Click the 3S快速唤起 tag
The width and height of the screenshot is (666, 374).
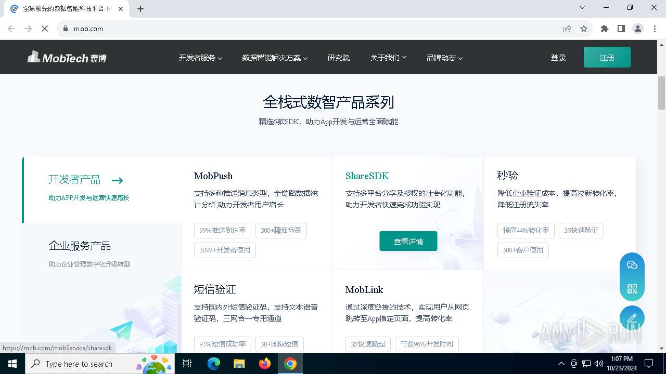(368, 344)
